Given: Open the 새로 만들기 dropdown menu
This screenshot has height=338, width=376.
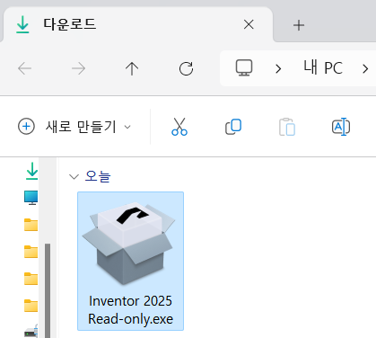Looking at the screenshot, I should click(74, 127).
